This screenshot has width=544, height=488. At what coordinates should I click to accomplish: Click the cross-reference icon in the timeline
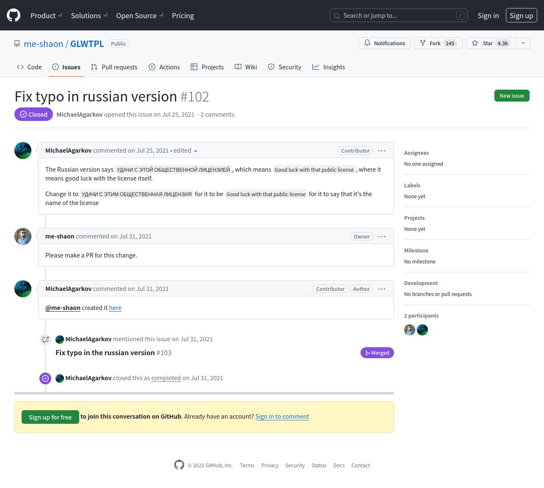[45, 340]
